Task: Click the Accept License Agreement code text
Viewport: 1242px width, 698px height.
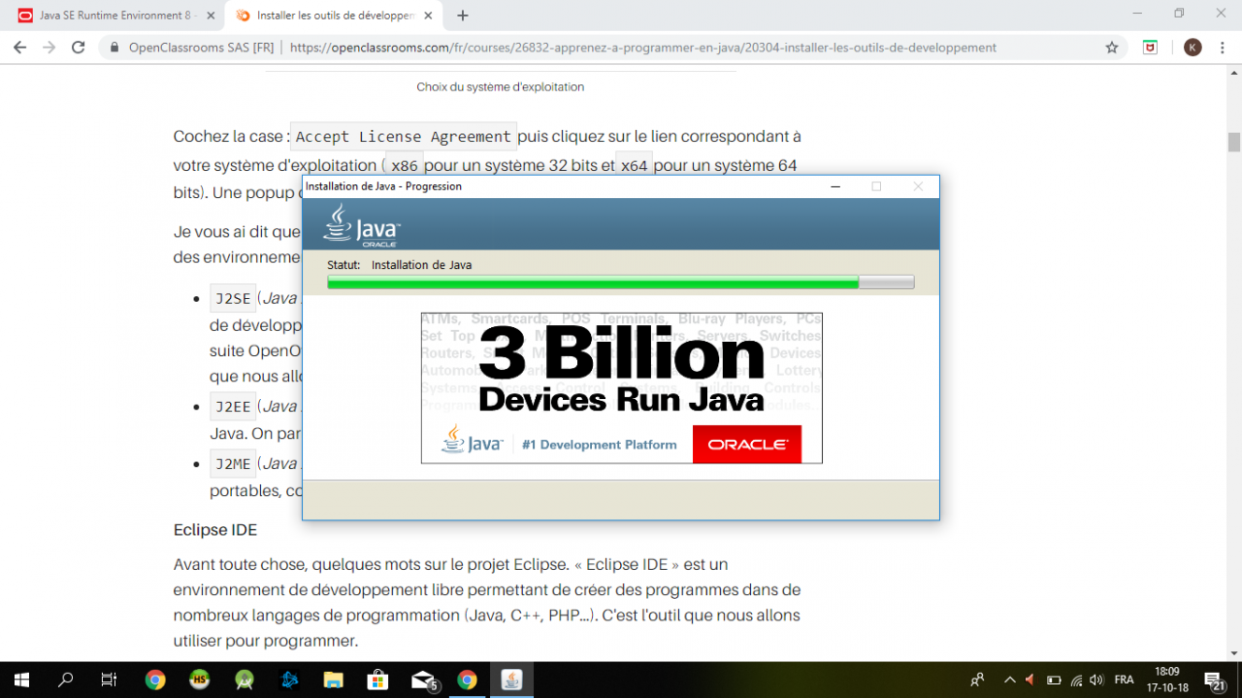Action: 404,137
